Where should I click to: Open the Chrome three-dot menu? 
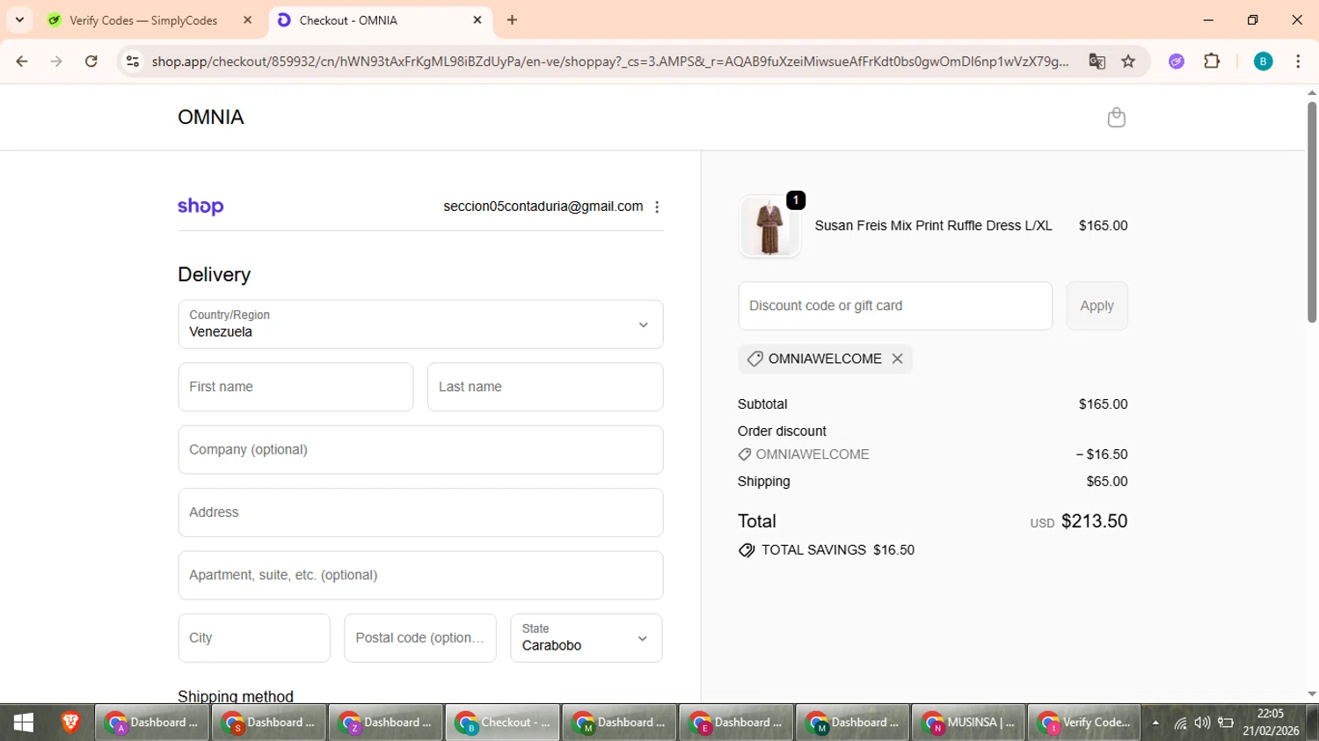[1298, 61]
